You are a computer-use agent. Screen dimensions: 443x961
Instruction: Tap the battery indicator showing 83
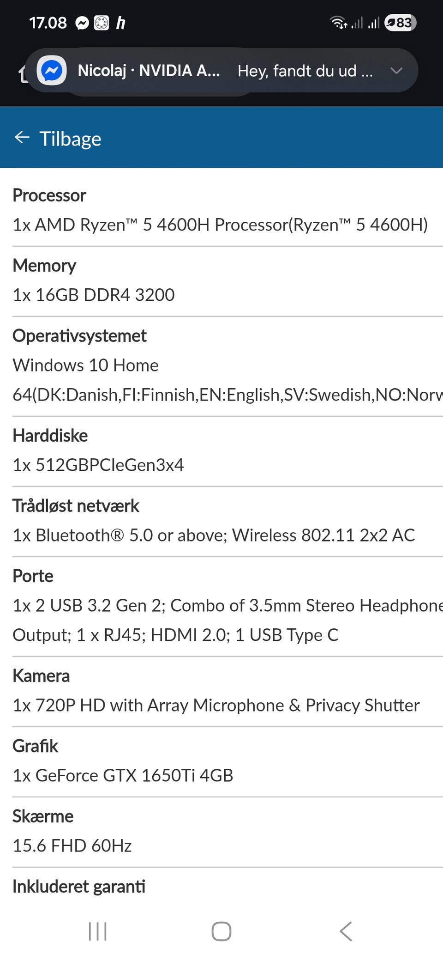(x=400, y=22)
